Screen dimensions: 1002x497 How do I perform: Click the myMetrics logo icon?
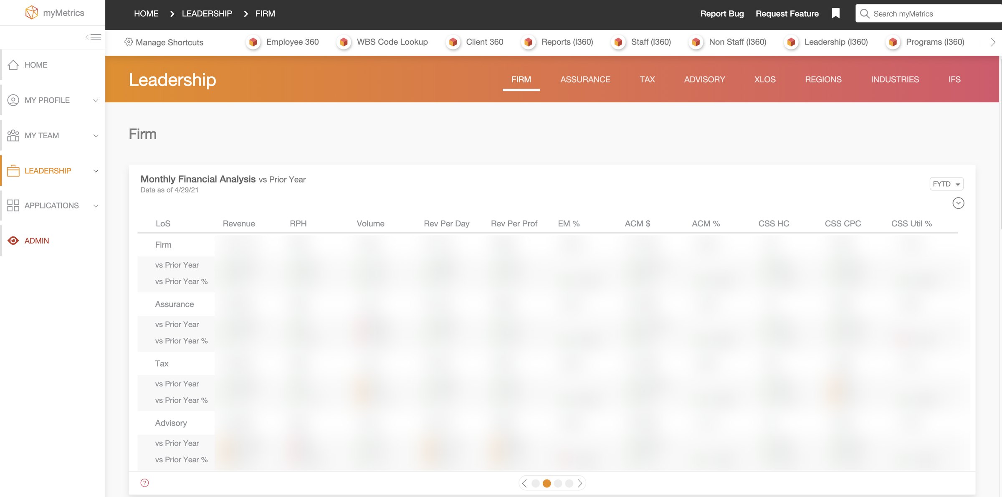[x=32, y=13]
